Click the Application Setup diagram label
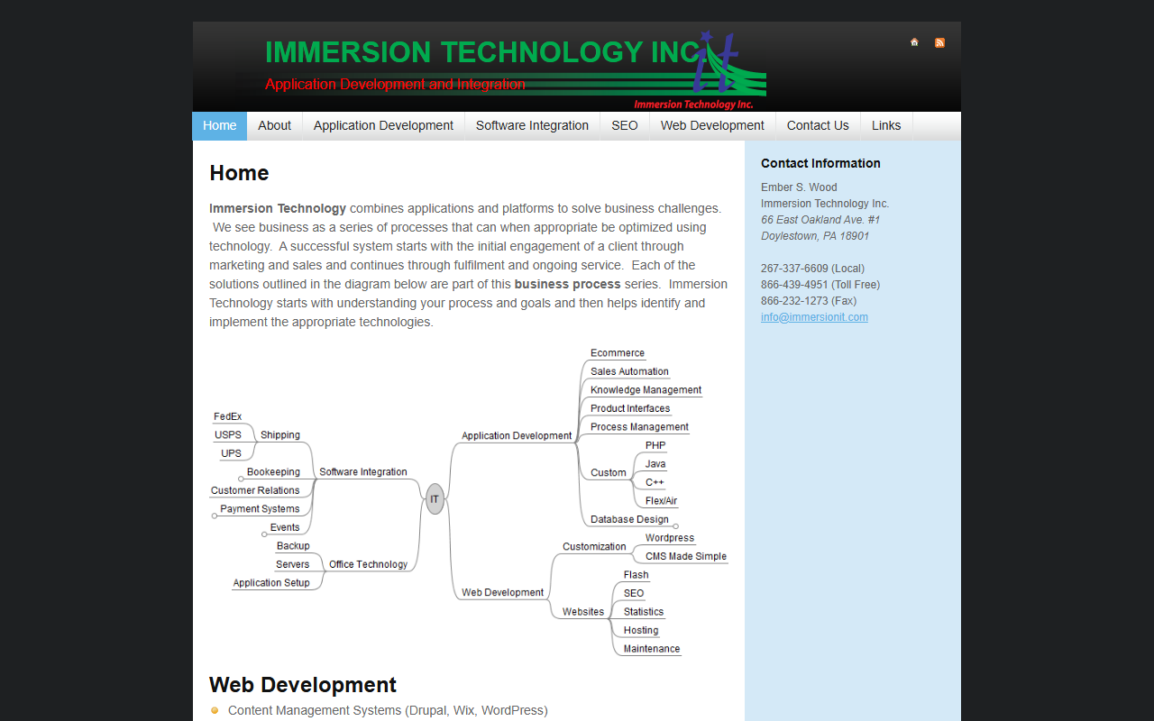The height and width of the screenshot is (721, 1154). point(271,582)
